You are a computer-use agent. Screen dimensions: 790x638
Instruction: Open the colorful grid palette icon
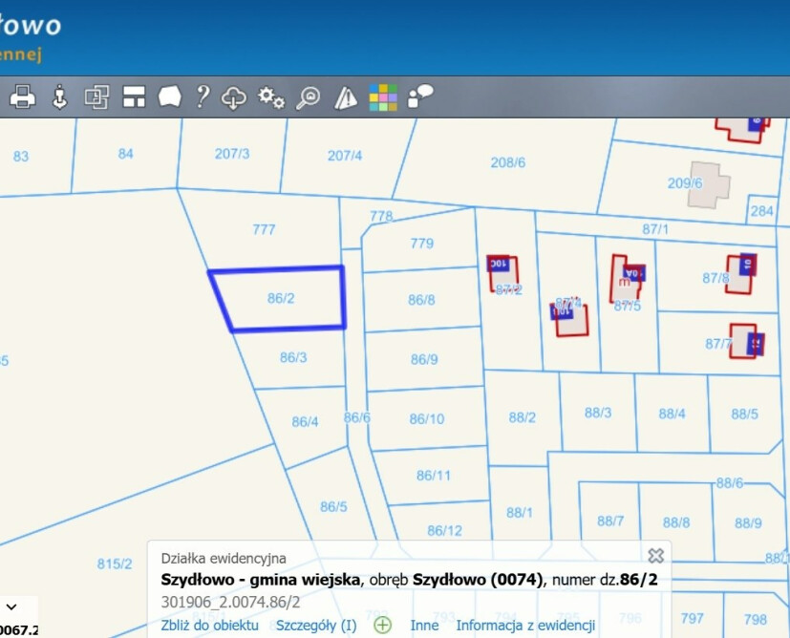click(x=383, y=97)
